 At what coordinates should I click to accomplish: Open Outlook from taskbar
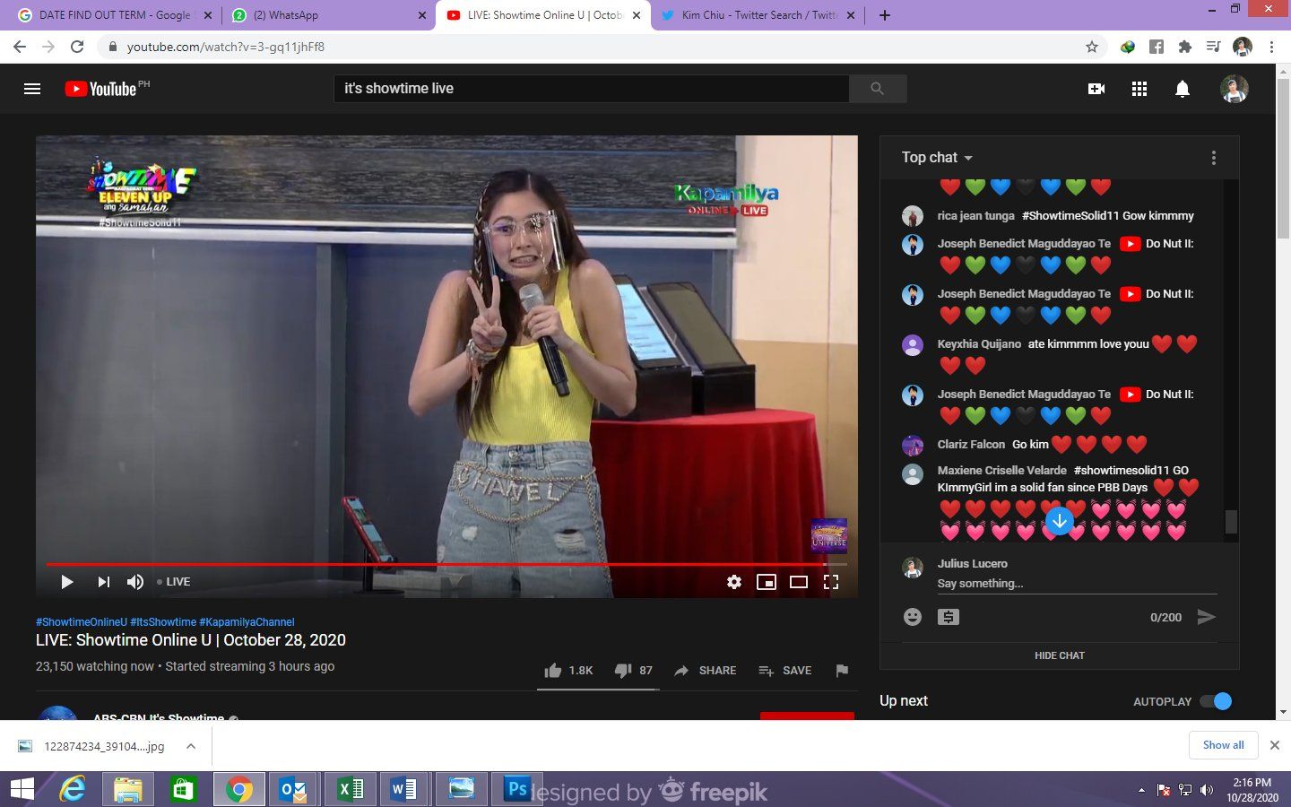[x=293, y=789]
